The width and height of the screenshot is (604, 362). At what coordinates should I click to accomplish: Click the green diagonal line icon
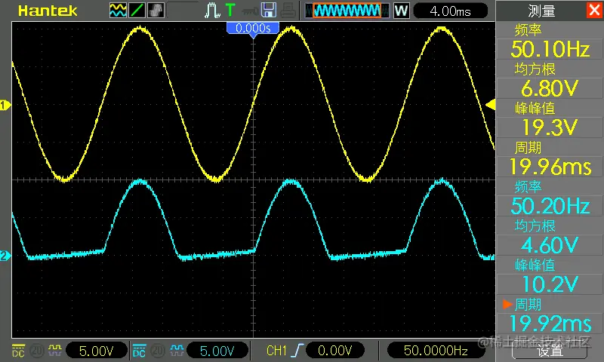(137, 11)
